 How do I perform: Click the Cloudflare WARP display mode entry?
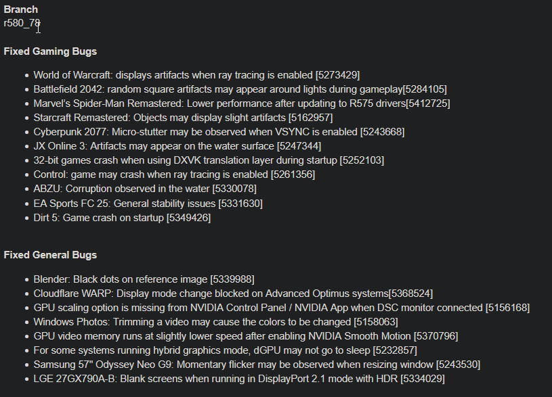tap(233, 294)
